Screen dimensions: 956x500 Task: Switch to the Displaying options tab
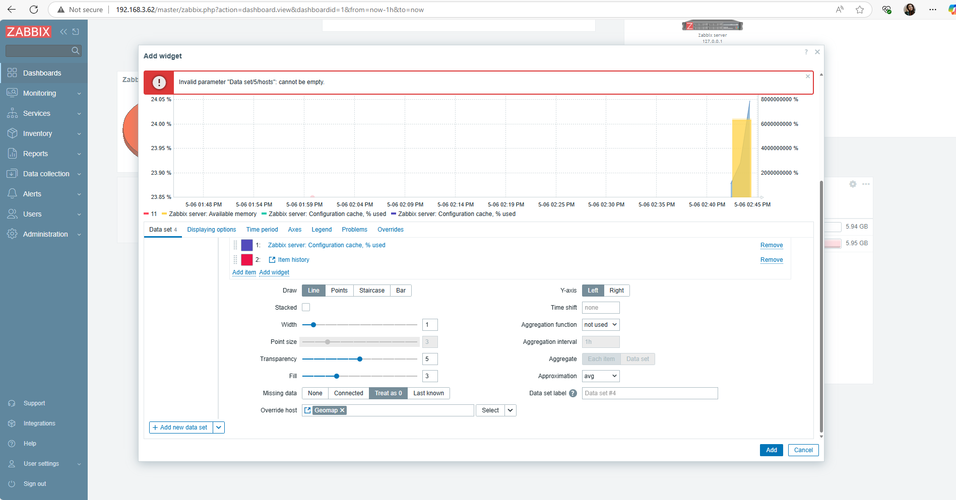[x=212, y=230]
